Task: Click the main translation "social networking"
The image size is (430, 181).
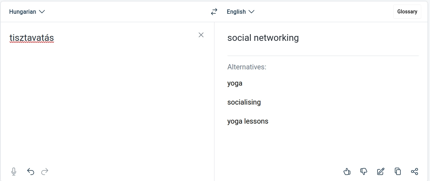Action: pyautogui.click(x=263, y=38)
